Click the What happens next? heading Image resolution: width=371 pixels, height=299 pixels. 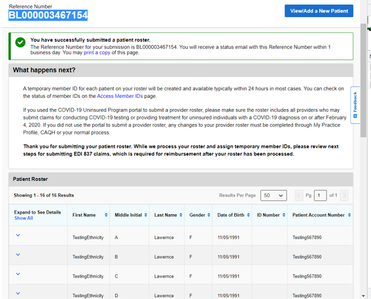[x=44, y=70]
